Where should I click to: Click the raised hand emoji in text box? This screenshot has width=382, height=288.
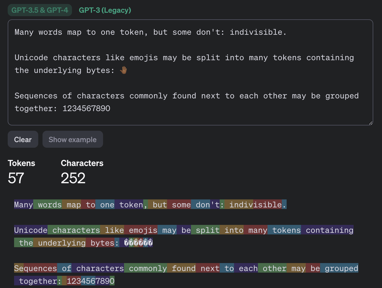[x=124, y=70]
